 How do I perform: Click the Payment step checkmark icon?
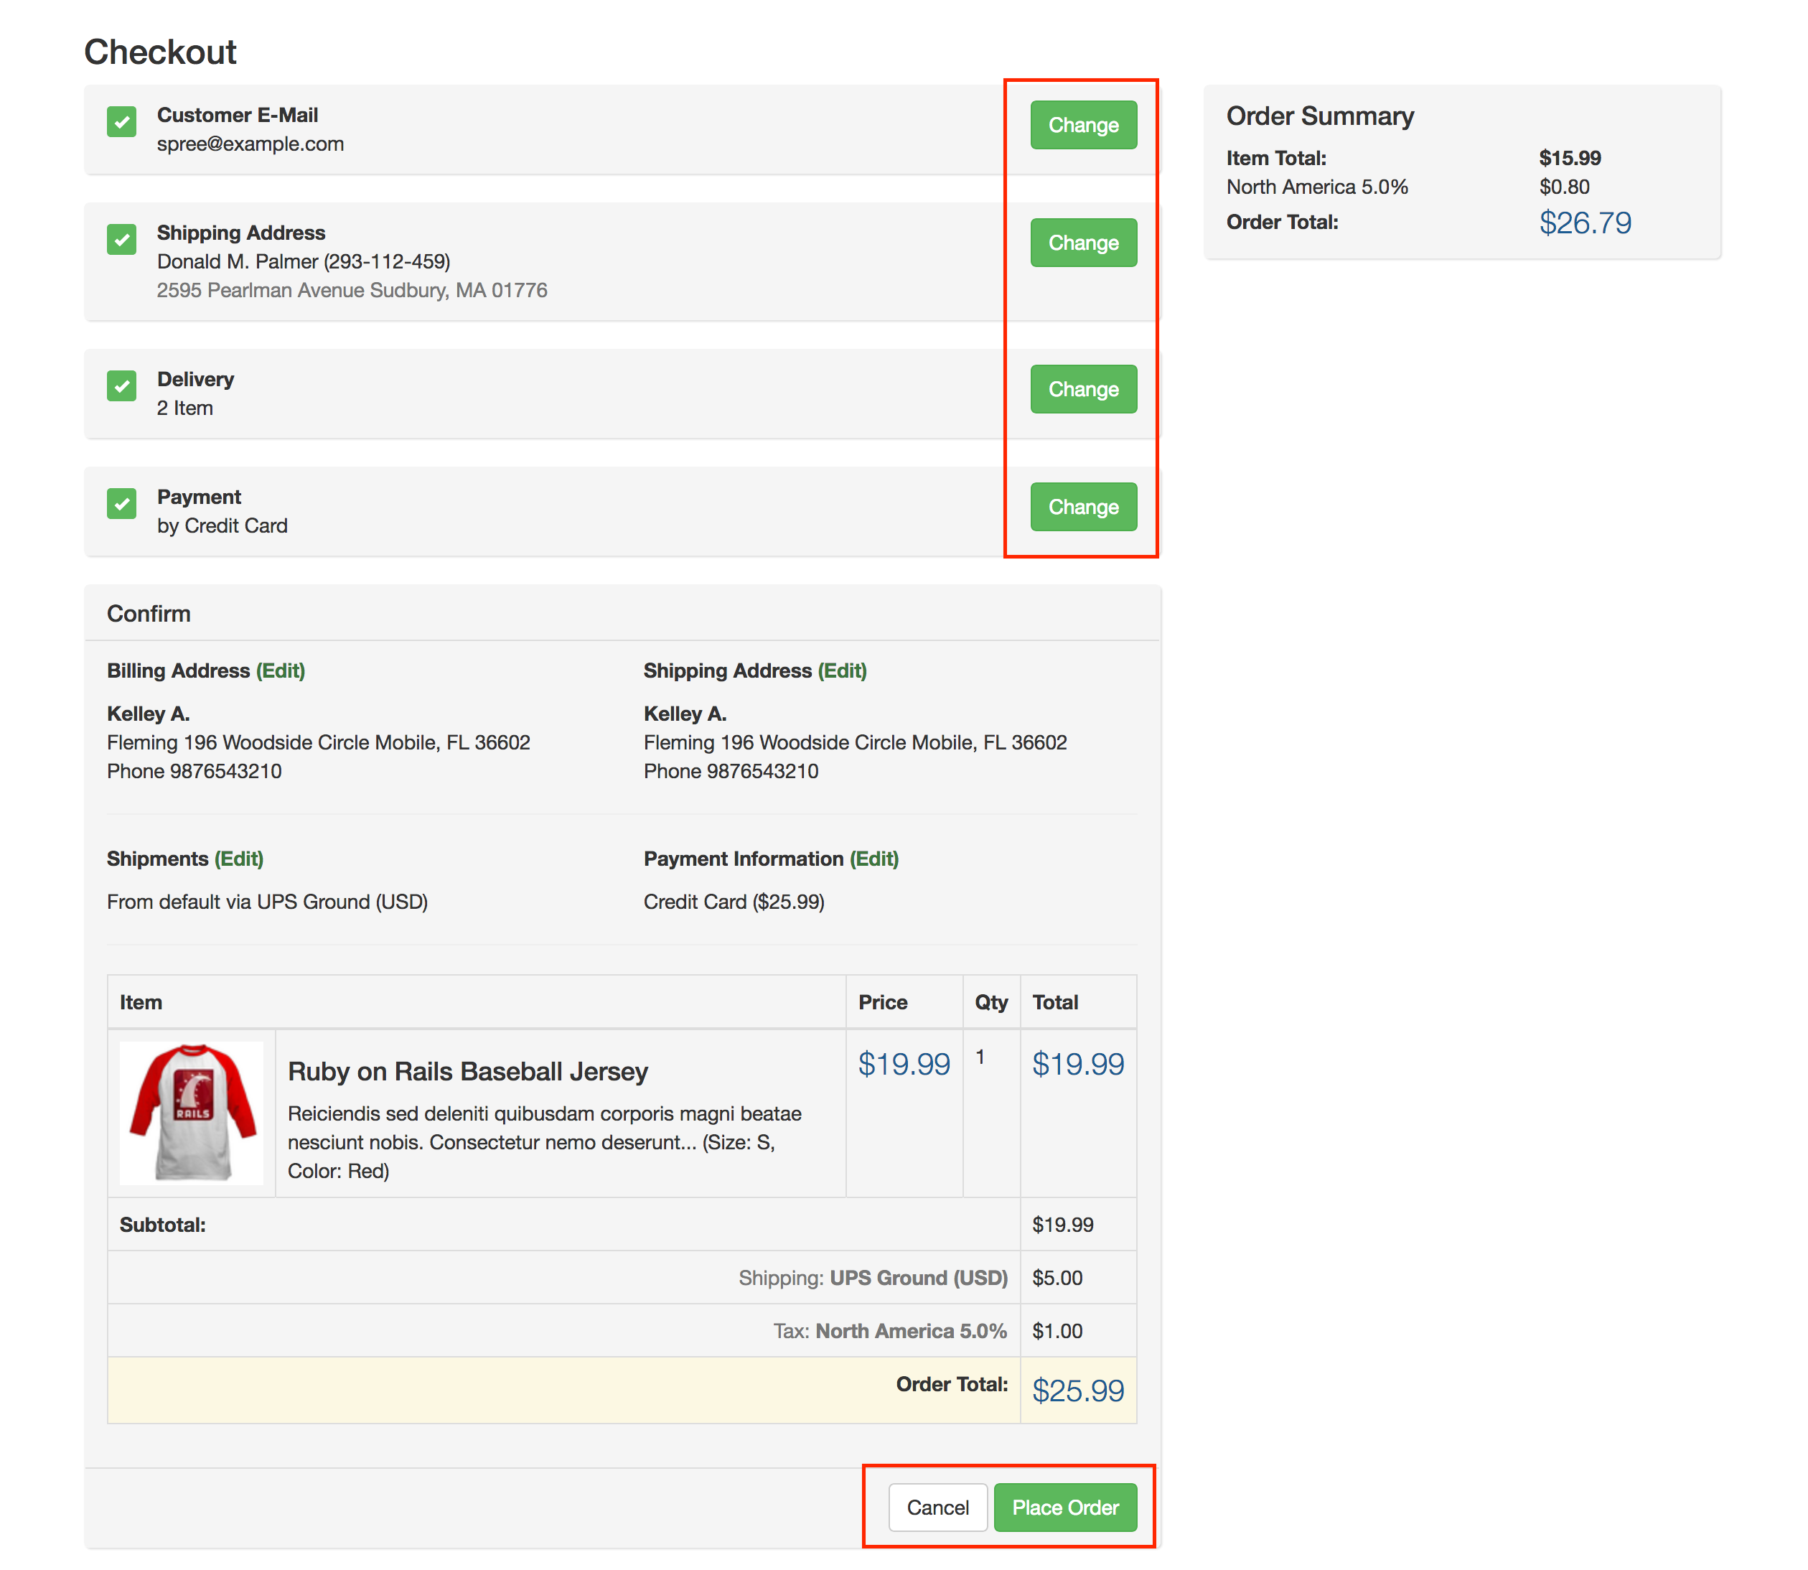[x=122, y=504]
